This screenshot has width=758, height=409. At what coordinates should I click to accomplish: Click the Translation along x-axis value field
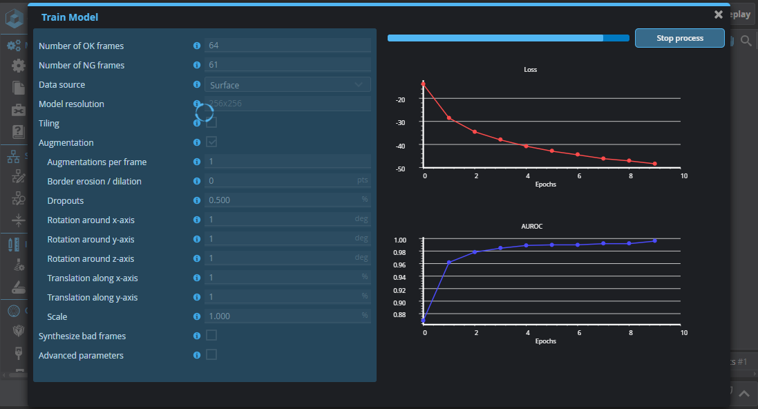287,278
